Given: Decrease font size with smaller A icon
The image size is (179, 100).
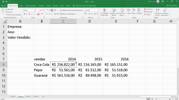Looking at the screenshot, I should [x=43, y=10].
